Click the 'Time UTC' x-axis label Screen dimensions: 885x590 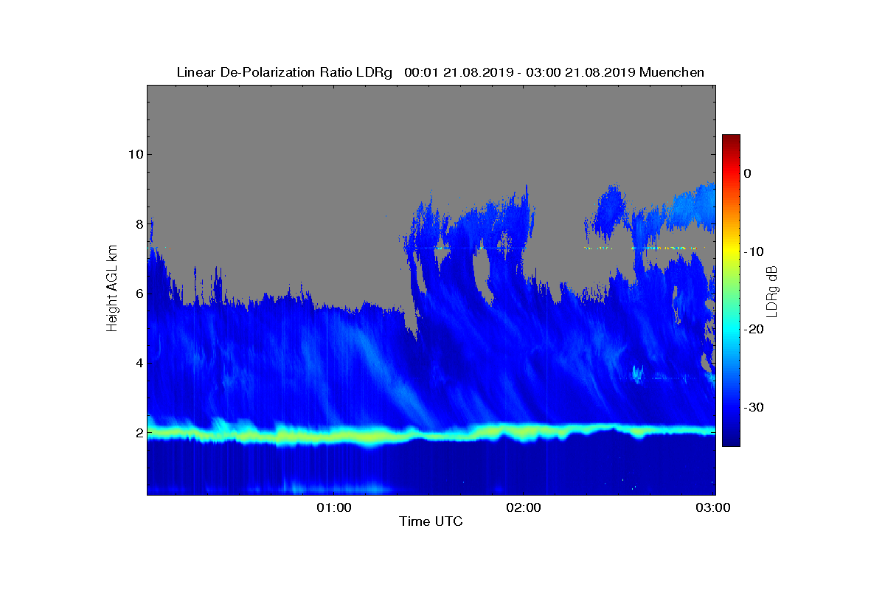(431, 521)
